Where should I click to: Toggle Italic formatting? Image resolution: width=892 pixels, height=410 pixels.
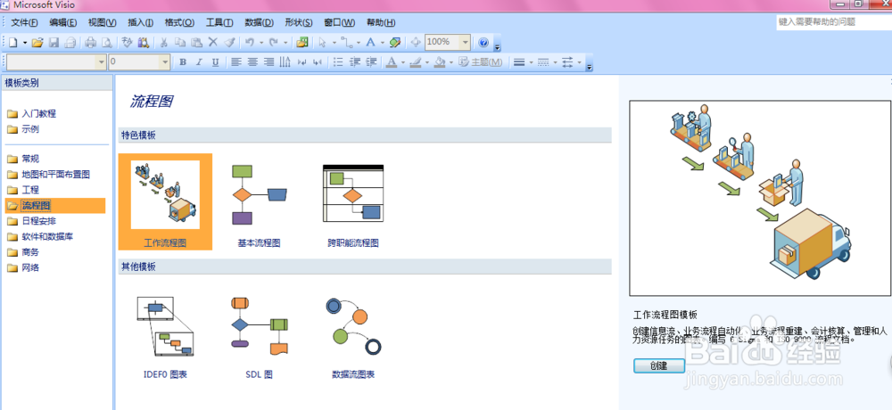coord(199,62)
